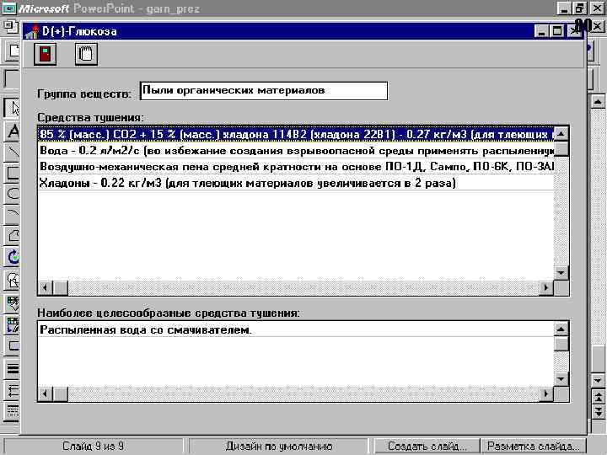Maximize the D(+)-Глюкоза window

pyautogui.click(x=557, y=31)
